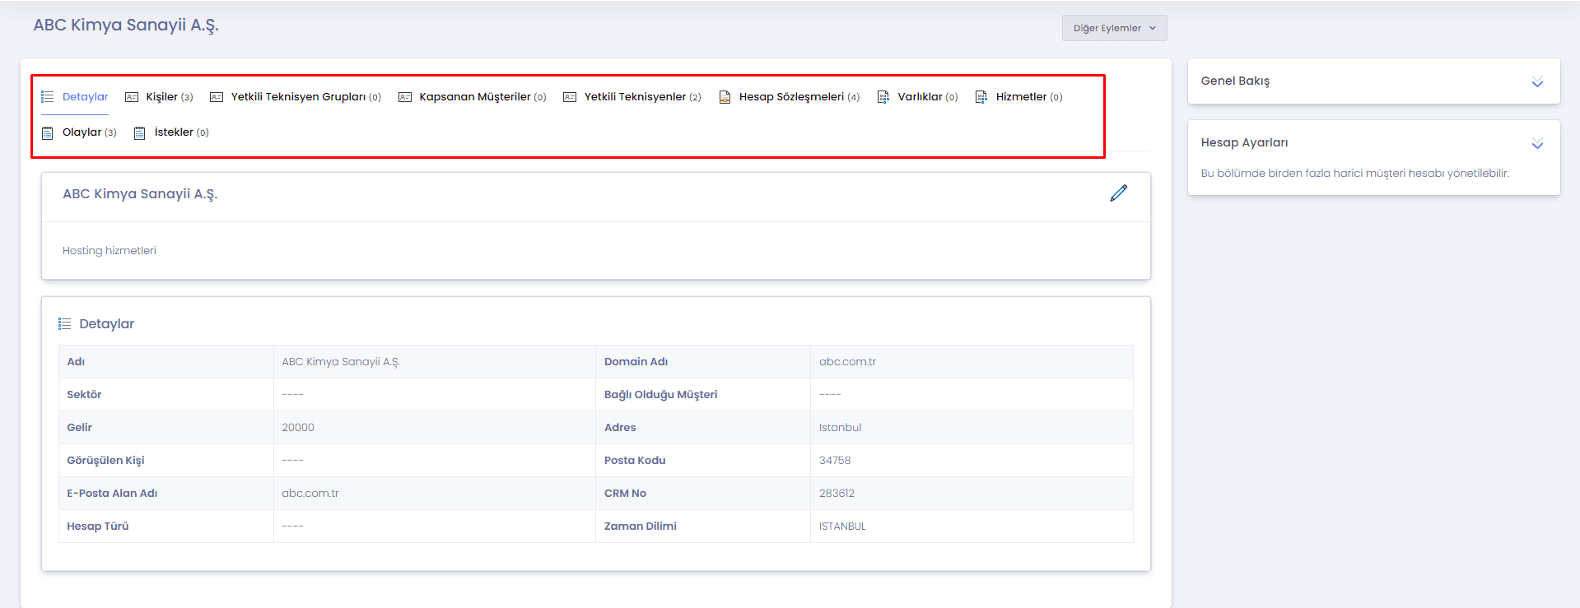Click the Görüşülen Kişi label

[x=105, y=461]
